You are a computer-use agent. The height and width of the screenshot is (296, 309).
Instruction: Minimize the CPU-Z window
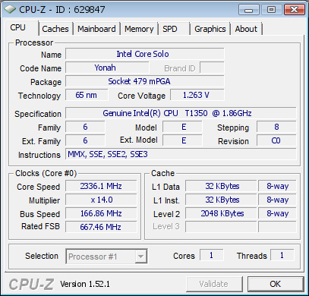(248, 10)
